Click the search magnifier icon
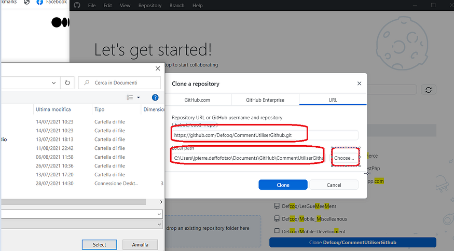 click(87, 83)
